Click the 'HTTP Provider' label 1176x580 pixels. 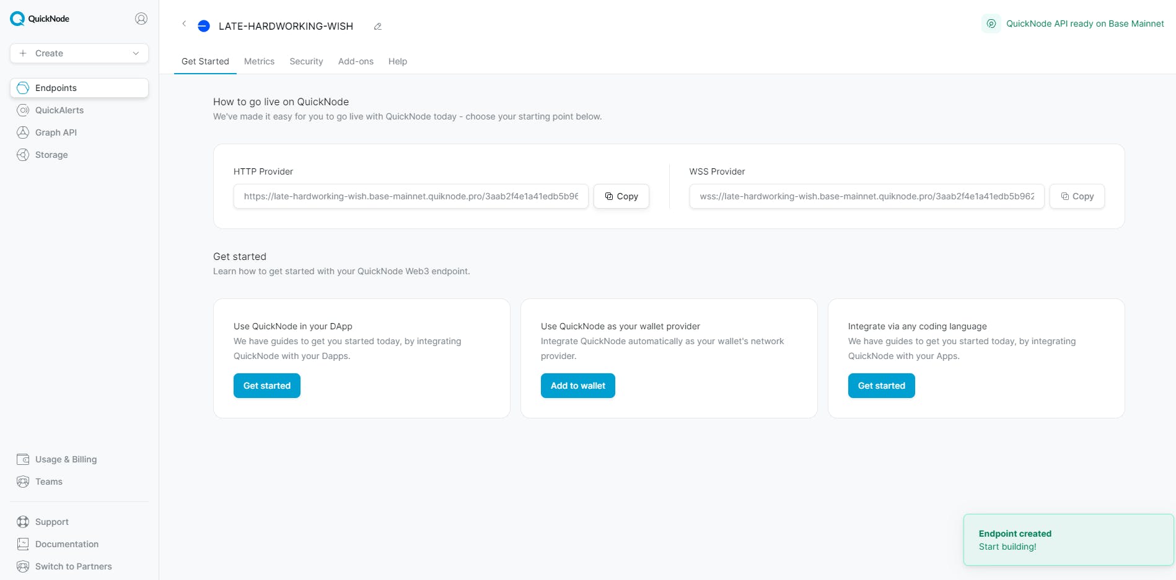[x=263, y=171]
